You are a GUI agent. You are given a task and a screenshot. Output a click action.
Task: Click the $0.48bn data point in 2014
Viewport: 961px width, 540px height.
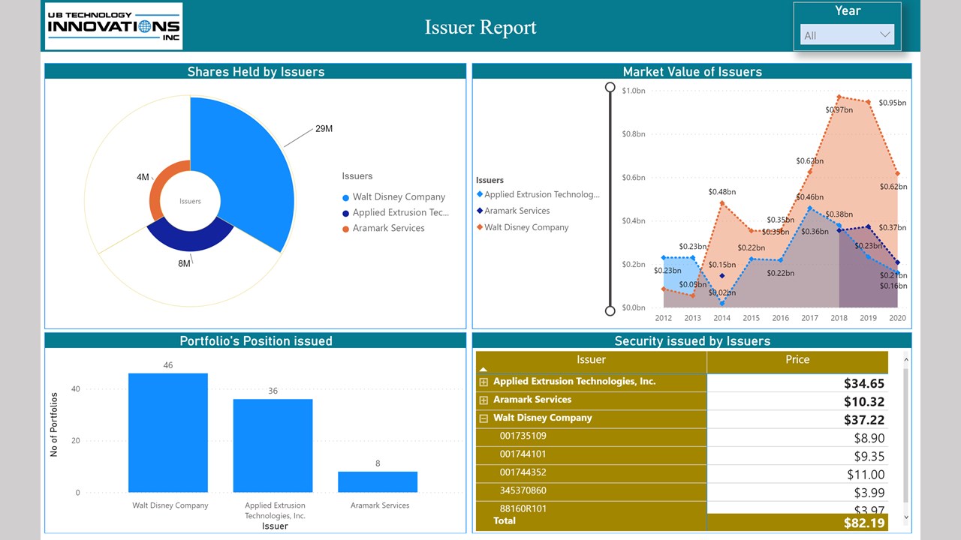tap(722, 202)
